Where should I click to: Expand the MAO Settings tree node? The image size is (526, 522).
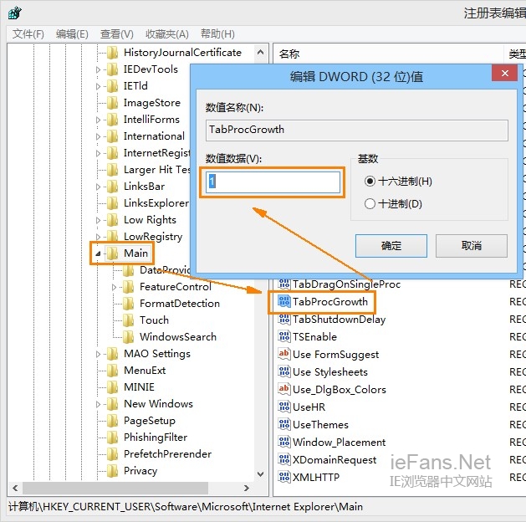[98, 354]
